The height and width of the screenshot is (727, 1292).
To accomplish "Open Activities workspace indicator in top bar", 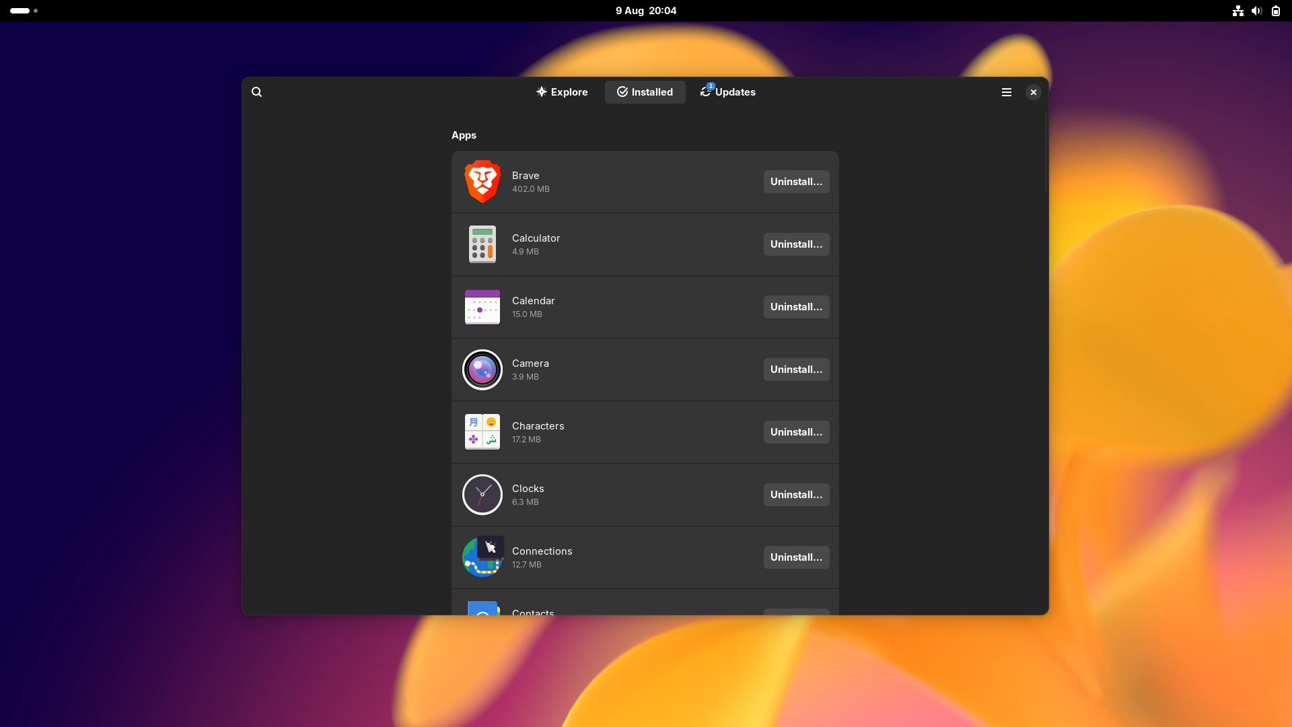I will 24,11.
